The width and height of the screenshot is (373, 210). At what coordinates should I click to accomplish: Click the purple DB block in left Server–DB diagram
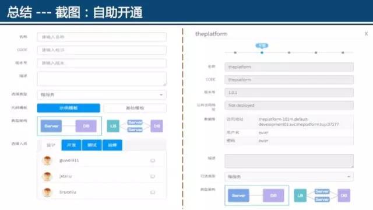86,126
